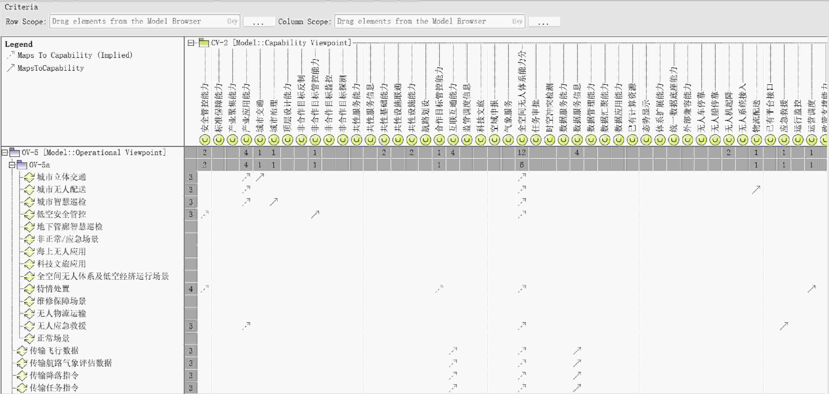The height and width of the screenshot is (394, 829).
Task: Click the Row Scope input field
Action: 145,22
